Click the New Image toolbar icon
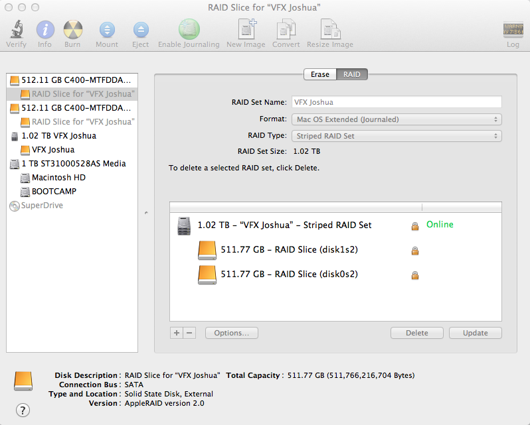 click(246, 29)
